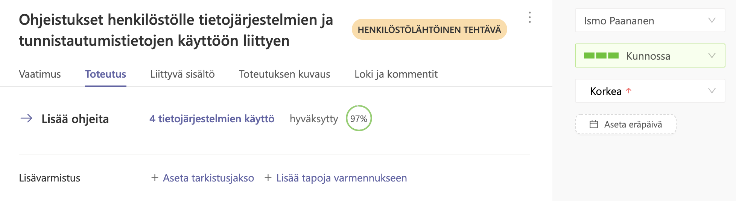Image resolution: width=736 pixels, height=201 pixels.
Task: Click the HENKILÖSTÖLÄHTÖINEN TEHTÄVÄ badge
Action: click(x=429, y=29)
